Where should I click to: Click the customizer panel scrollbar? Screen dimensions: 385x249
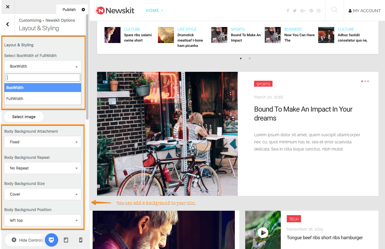87,67
